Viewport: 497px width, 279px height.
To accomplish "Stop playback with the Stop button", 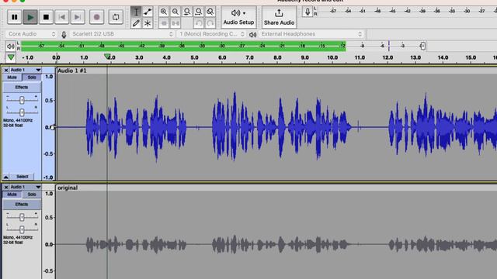I will pyautogui.click(x=47, y=17).
